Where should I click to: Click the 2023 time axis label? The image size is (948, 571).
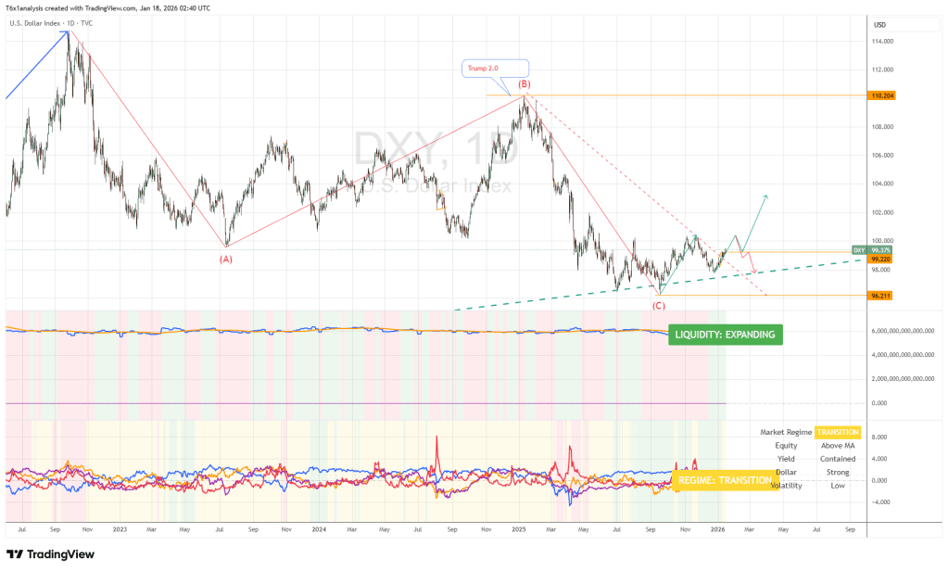point(120,530)
